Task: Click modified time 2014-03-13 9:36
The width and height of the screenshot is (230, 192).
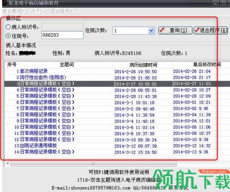Action: click(x=191, y=152)
